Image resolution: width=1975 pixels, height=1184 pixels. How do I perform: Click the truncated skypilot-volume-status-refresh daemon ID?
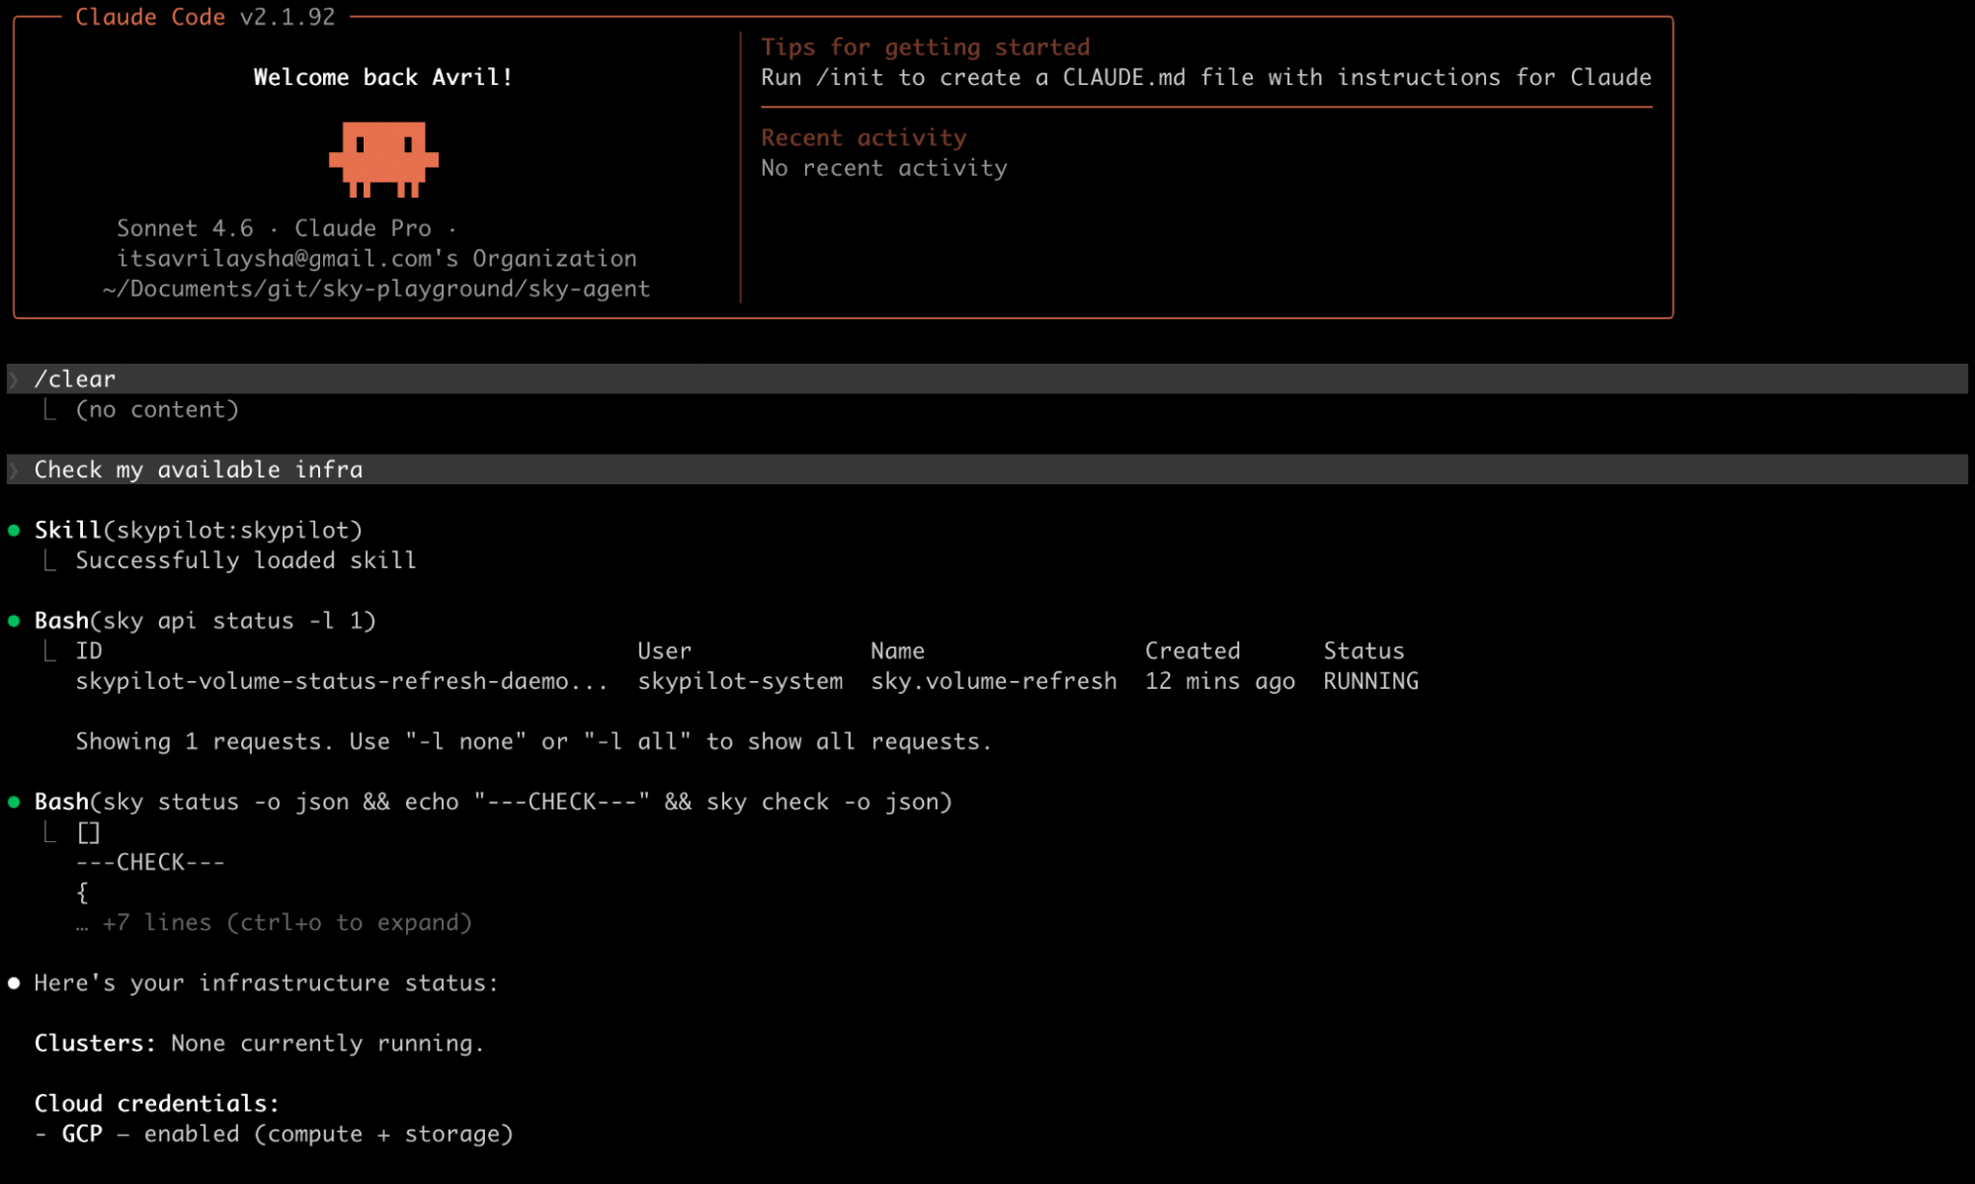(x=342, y=680)
